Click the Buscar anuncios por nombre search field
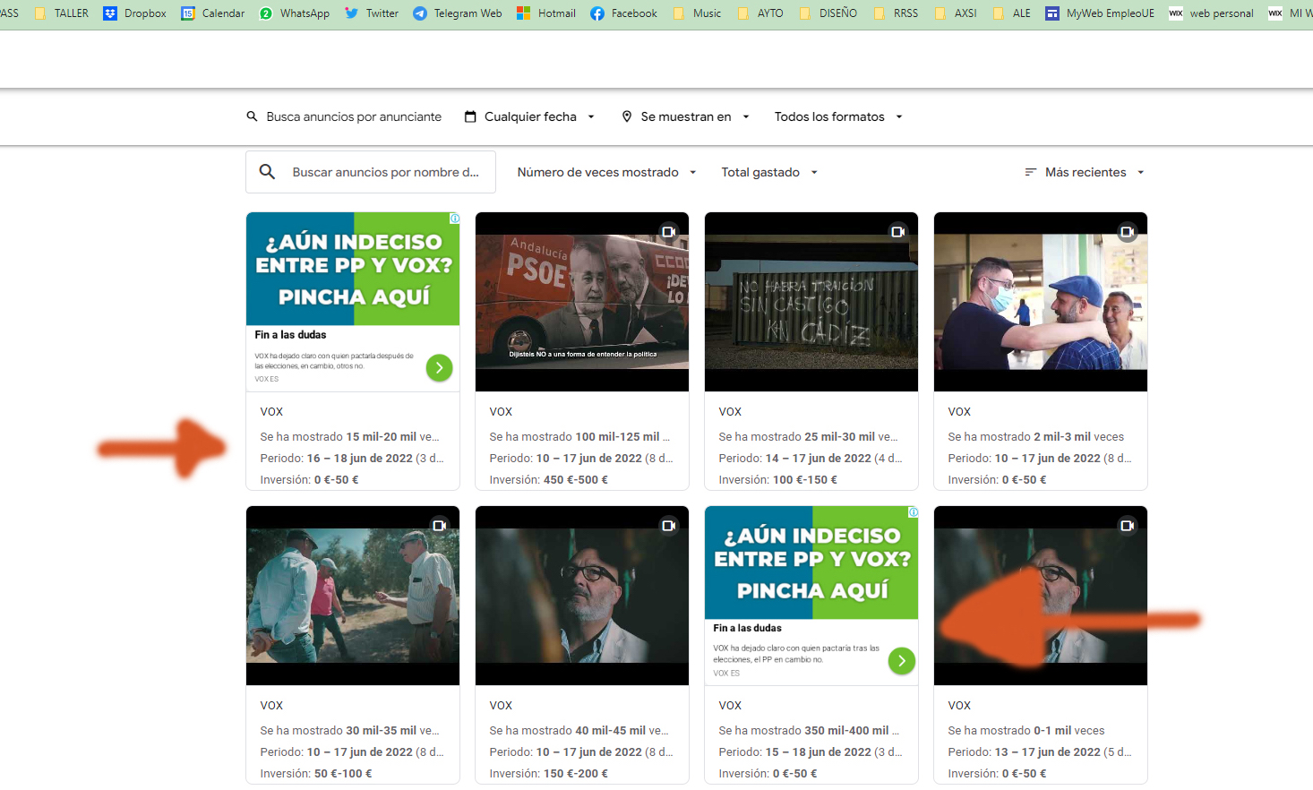This screenshot has width=1313, height=790. (371, 172)
